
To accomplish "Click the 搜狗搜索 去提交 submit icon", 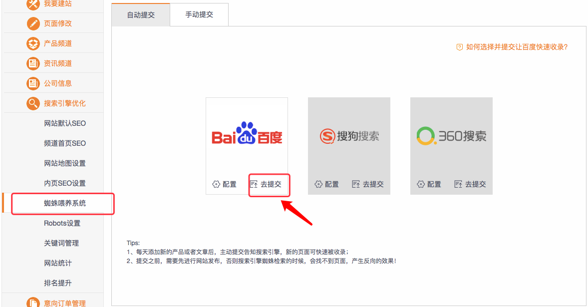I will coord(356,184).
